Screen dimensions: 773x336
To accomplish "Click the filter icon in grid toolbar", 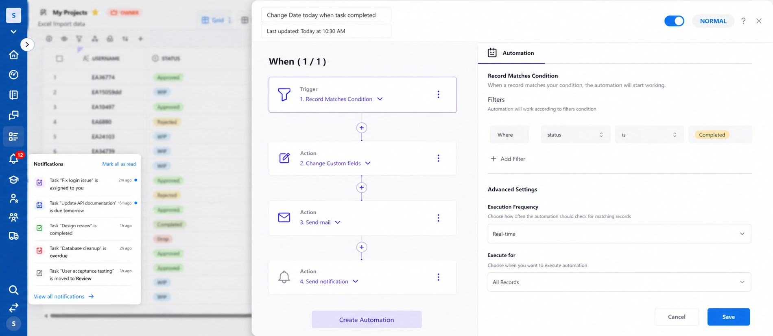I will 79,39.
